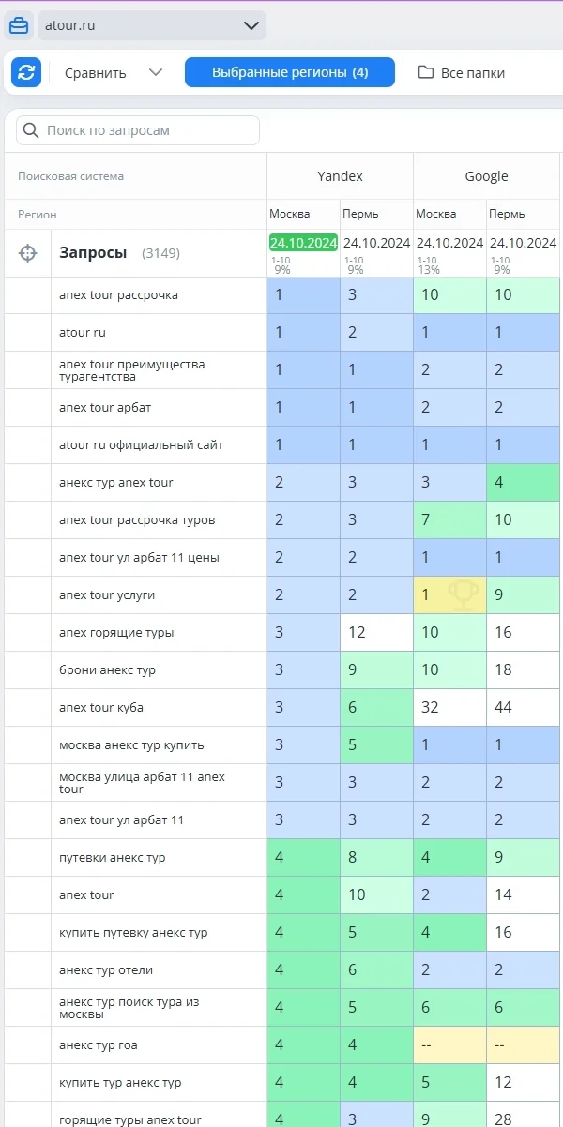Click the Запросы column header
The width and height of the screenshot is (563, 1127).
[x=92, y=253]
